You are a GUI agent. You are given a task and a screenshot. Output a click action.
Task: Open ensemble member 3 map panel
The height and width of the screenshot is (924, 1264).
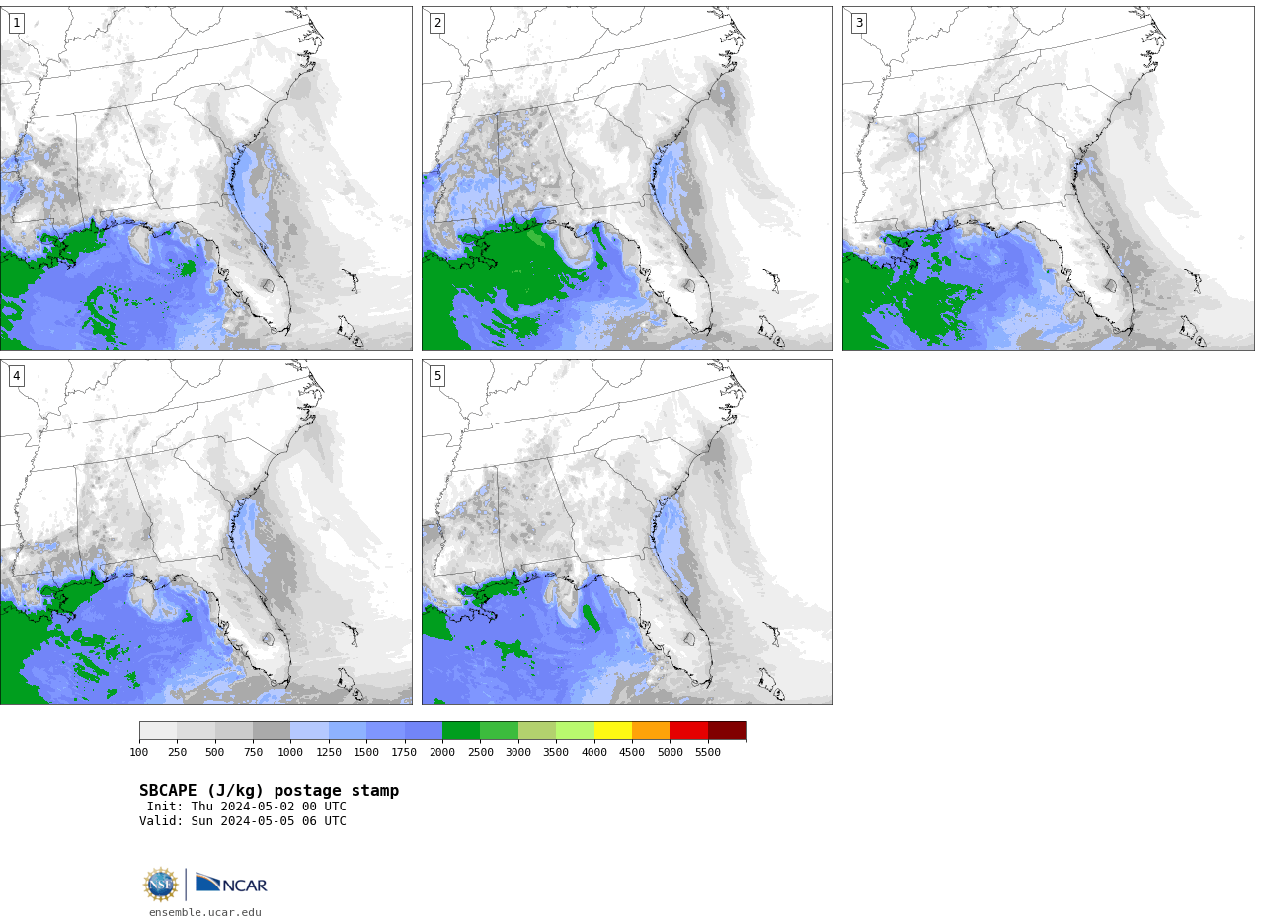[x=1048, y=179]
